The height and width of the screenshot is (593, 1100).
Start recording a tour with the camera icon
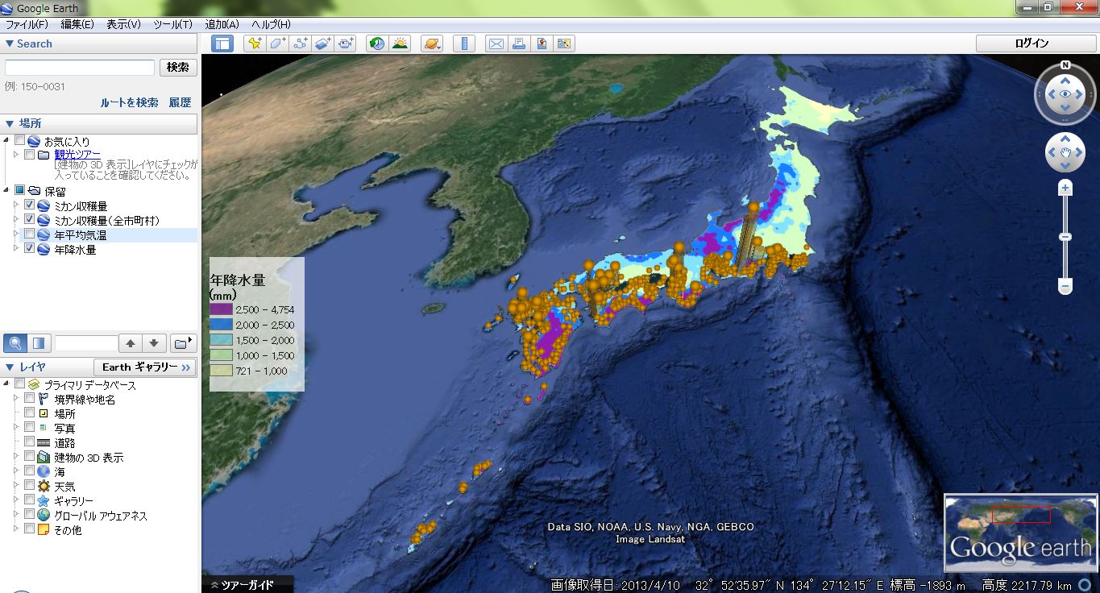346,44
